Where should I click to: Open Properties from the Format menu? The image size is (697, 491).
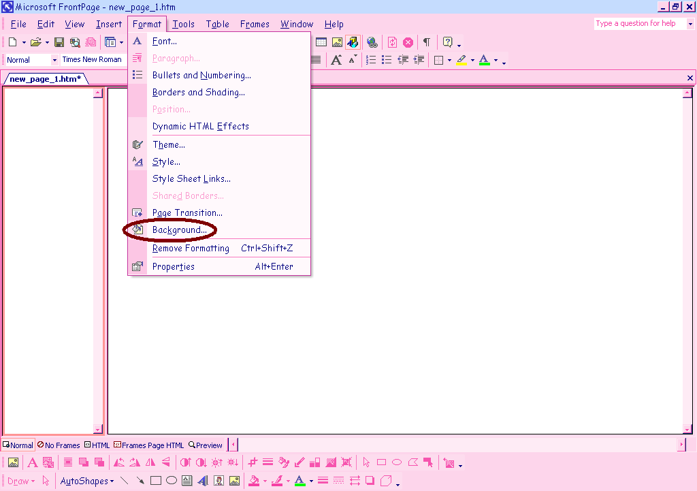[219, 267]
